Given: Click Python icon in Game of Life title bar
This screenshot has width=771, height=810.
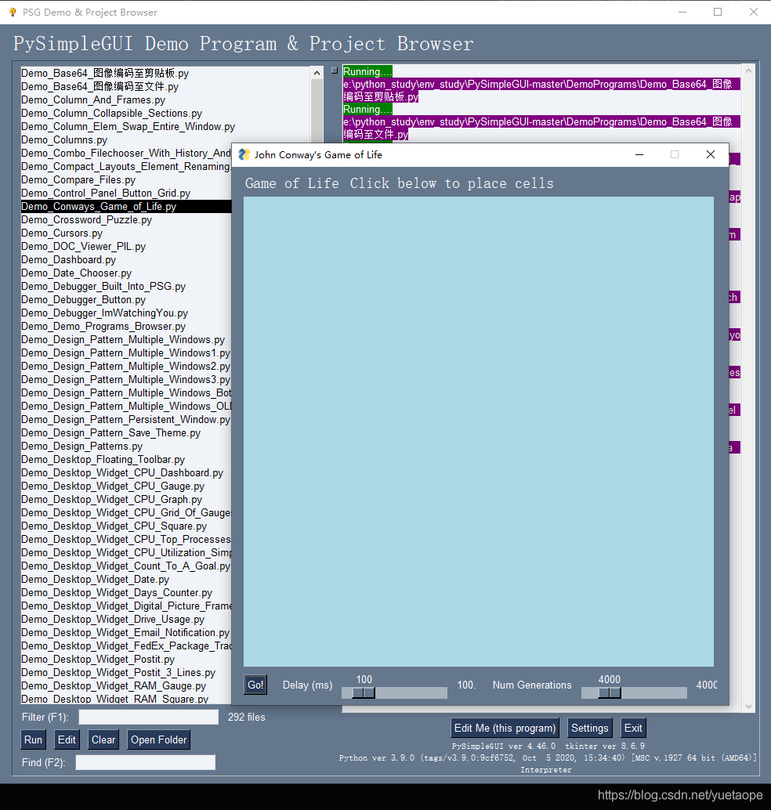Looking at the screenshot, I should (x=244, y=154).
